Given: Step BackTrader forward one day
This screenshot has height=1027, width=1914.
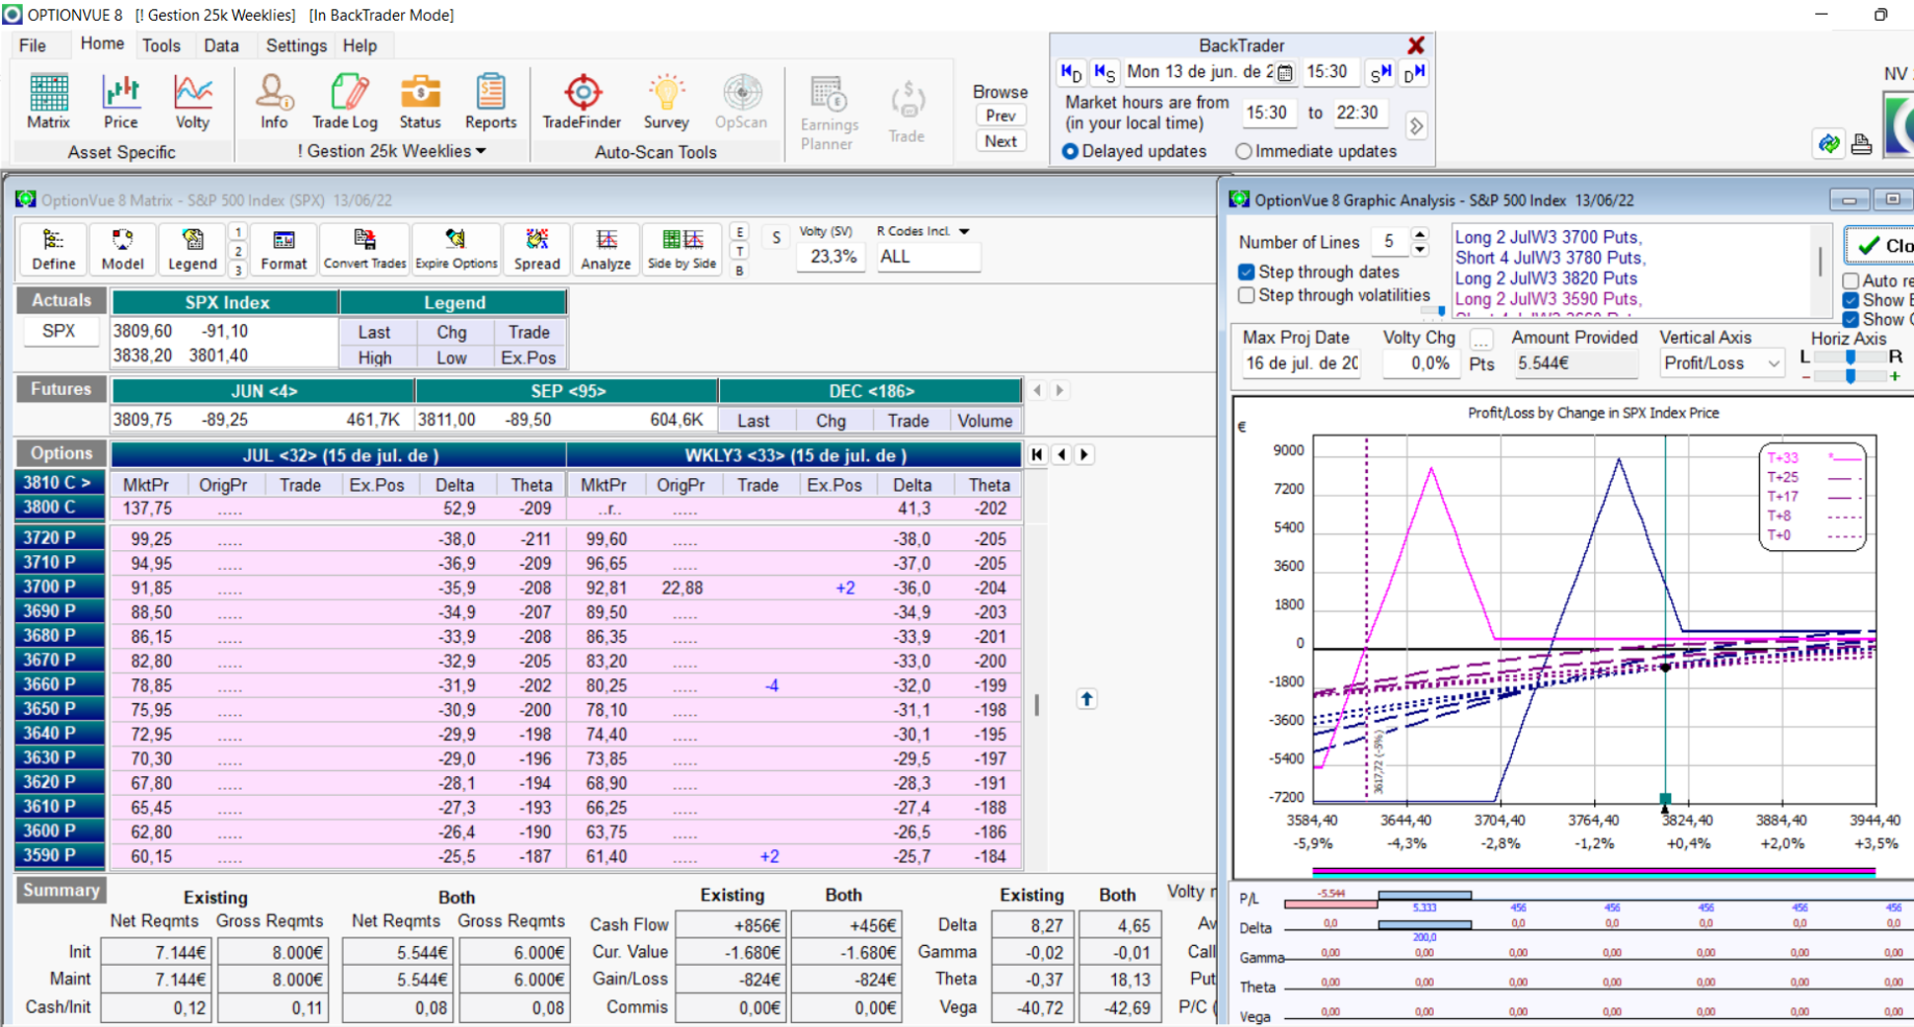Looking at the screenshot, I should [x=1414, y=72].
